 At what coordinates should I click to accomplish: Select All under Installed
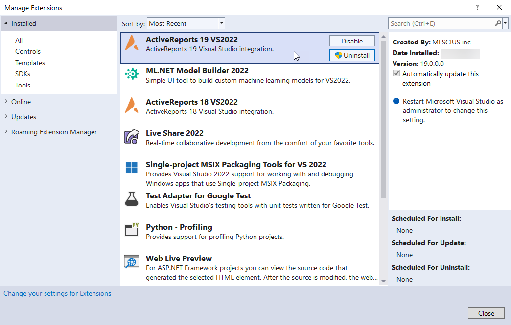pyautogui.click(x=19, y=41)
